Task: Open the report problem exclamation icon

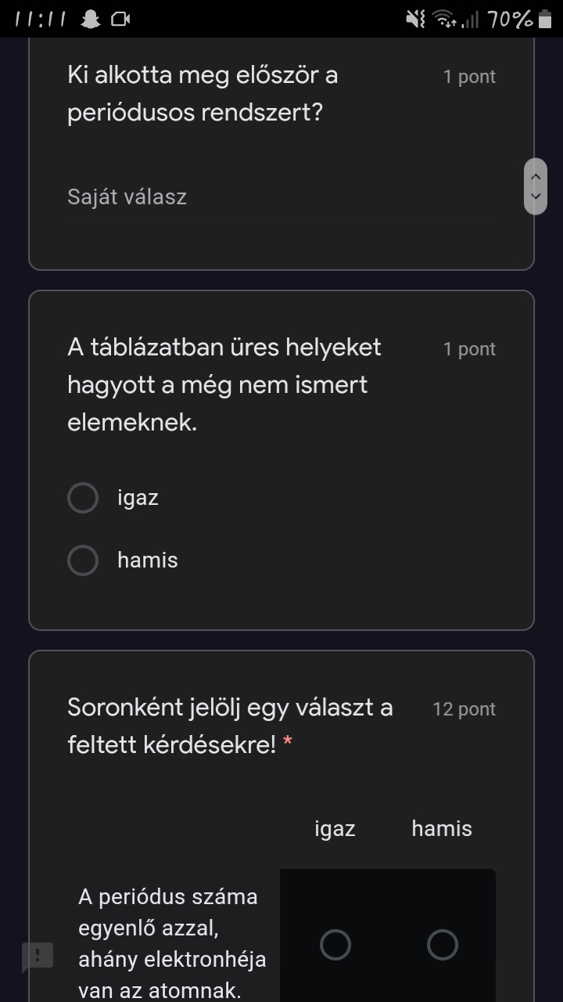Action: coord(38,956)
